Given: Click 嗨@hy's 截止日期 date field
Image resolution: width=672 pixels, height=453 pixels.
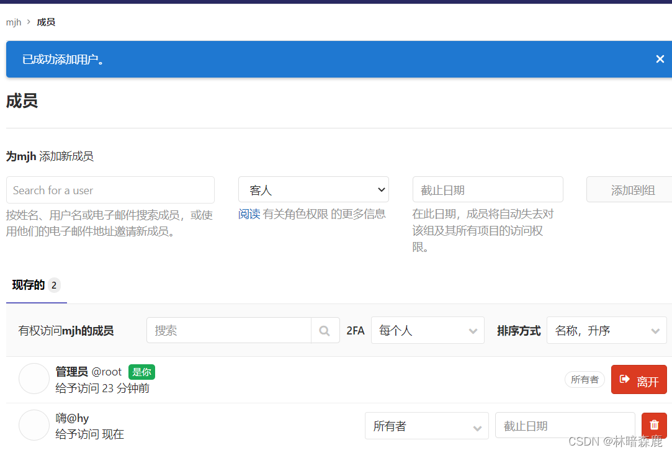Looking at the screenshot, I should tap(565, 426).
